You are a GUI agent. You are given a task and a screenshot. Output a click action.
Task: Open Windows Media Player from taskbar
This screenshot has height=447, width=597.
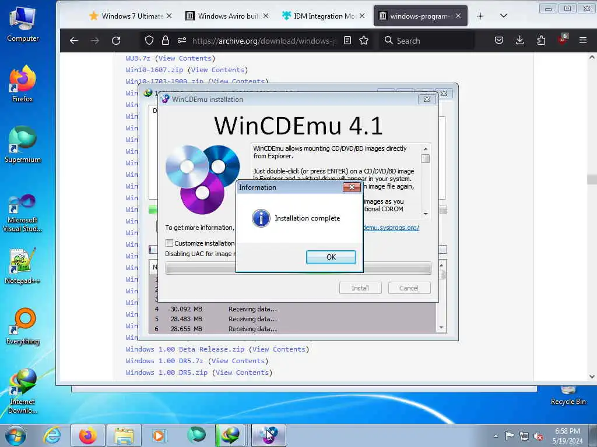(x=159, y=435)
